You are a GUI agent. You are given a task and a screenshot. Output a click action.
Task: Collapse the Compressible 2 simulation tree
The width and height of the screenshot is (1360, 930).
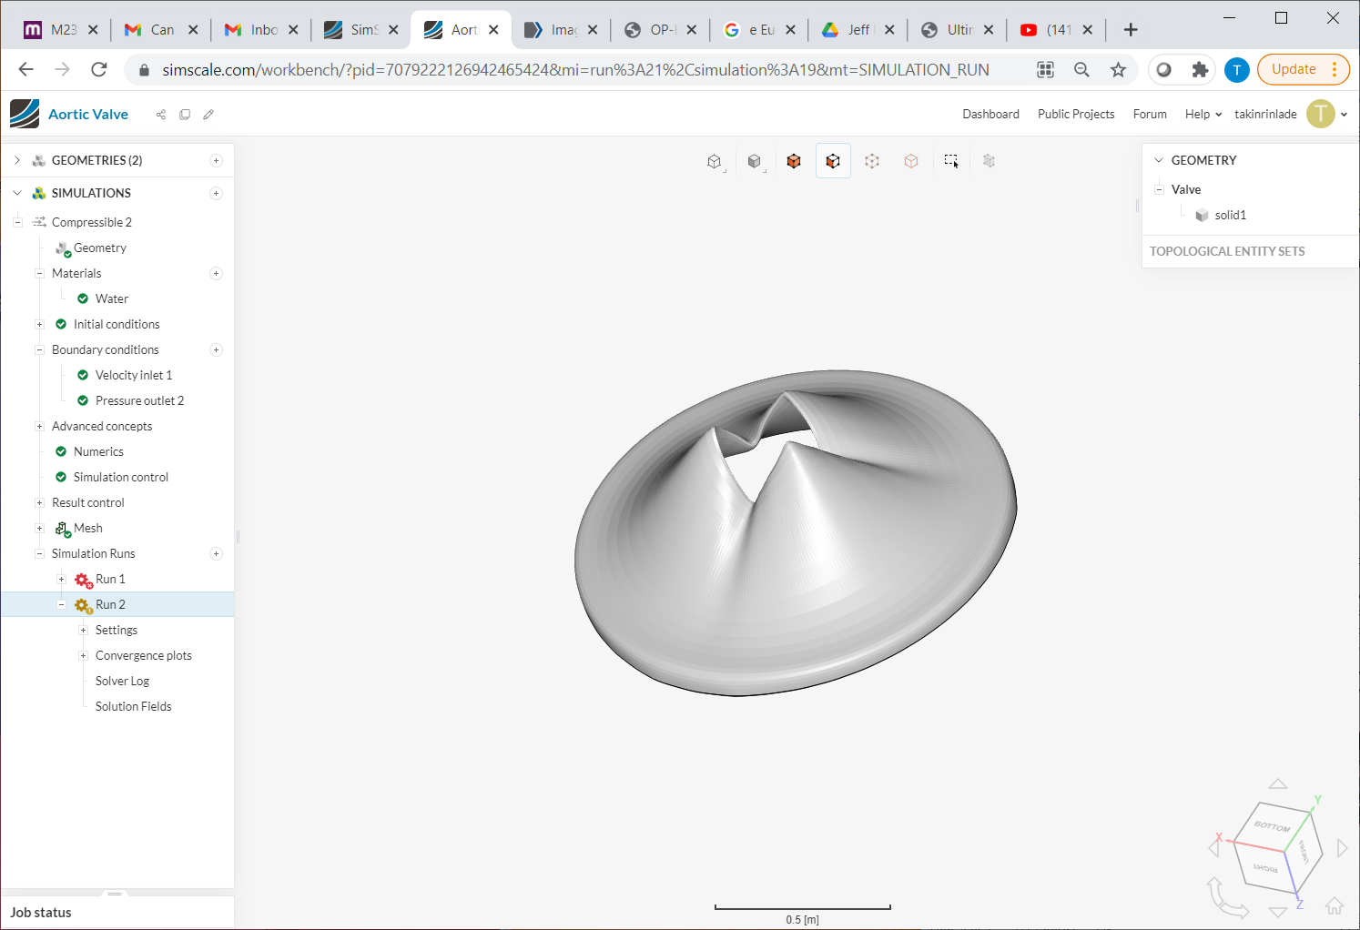coord(16,221)
